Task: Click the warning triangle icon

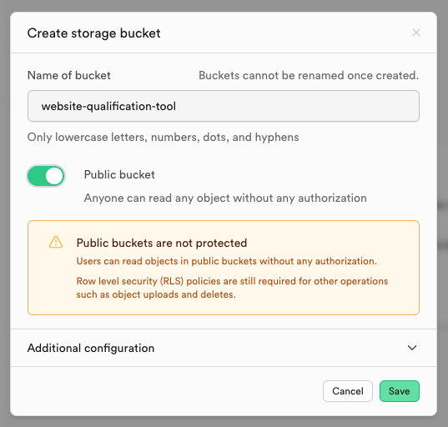Action: [x=56, y=242]
